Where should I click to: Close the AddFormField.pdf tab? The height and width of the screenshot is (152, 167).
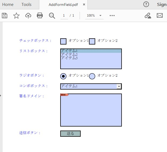pos(84,5)
